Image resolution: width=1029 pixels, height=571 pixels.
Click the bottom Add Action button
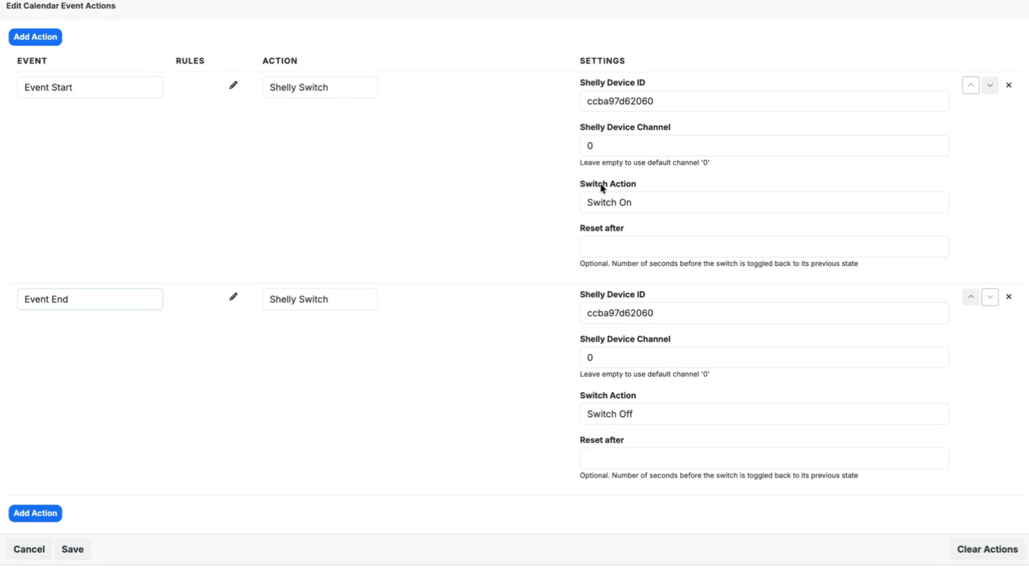click(35, 513)
